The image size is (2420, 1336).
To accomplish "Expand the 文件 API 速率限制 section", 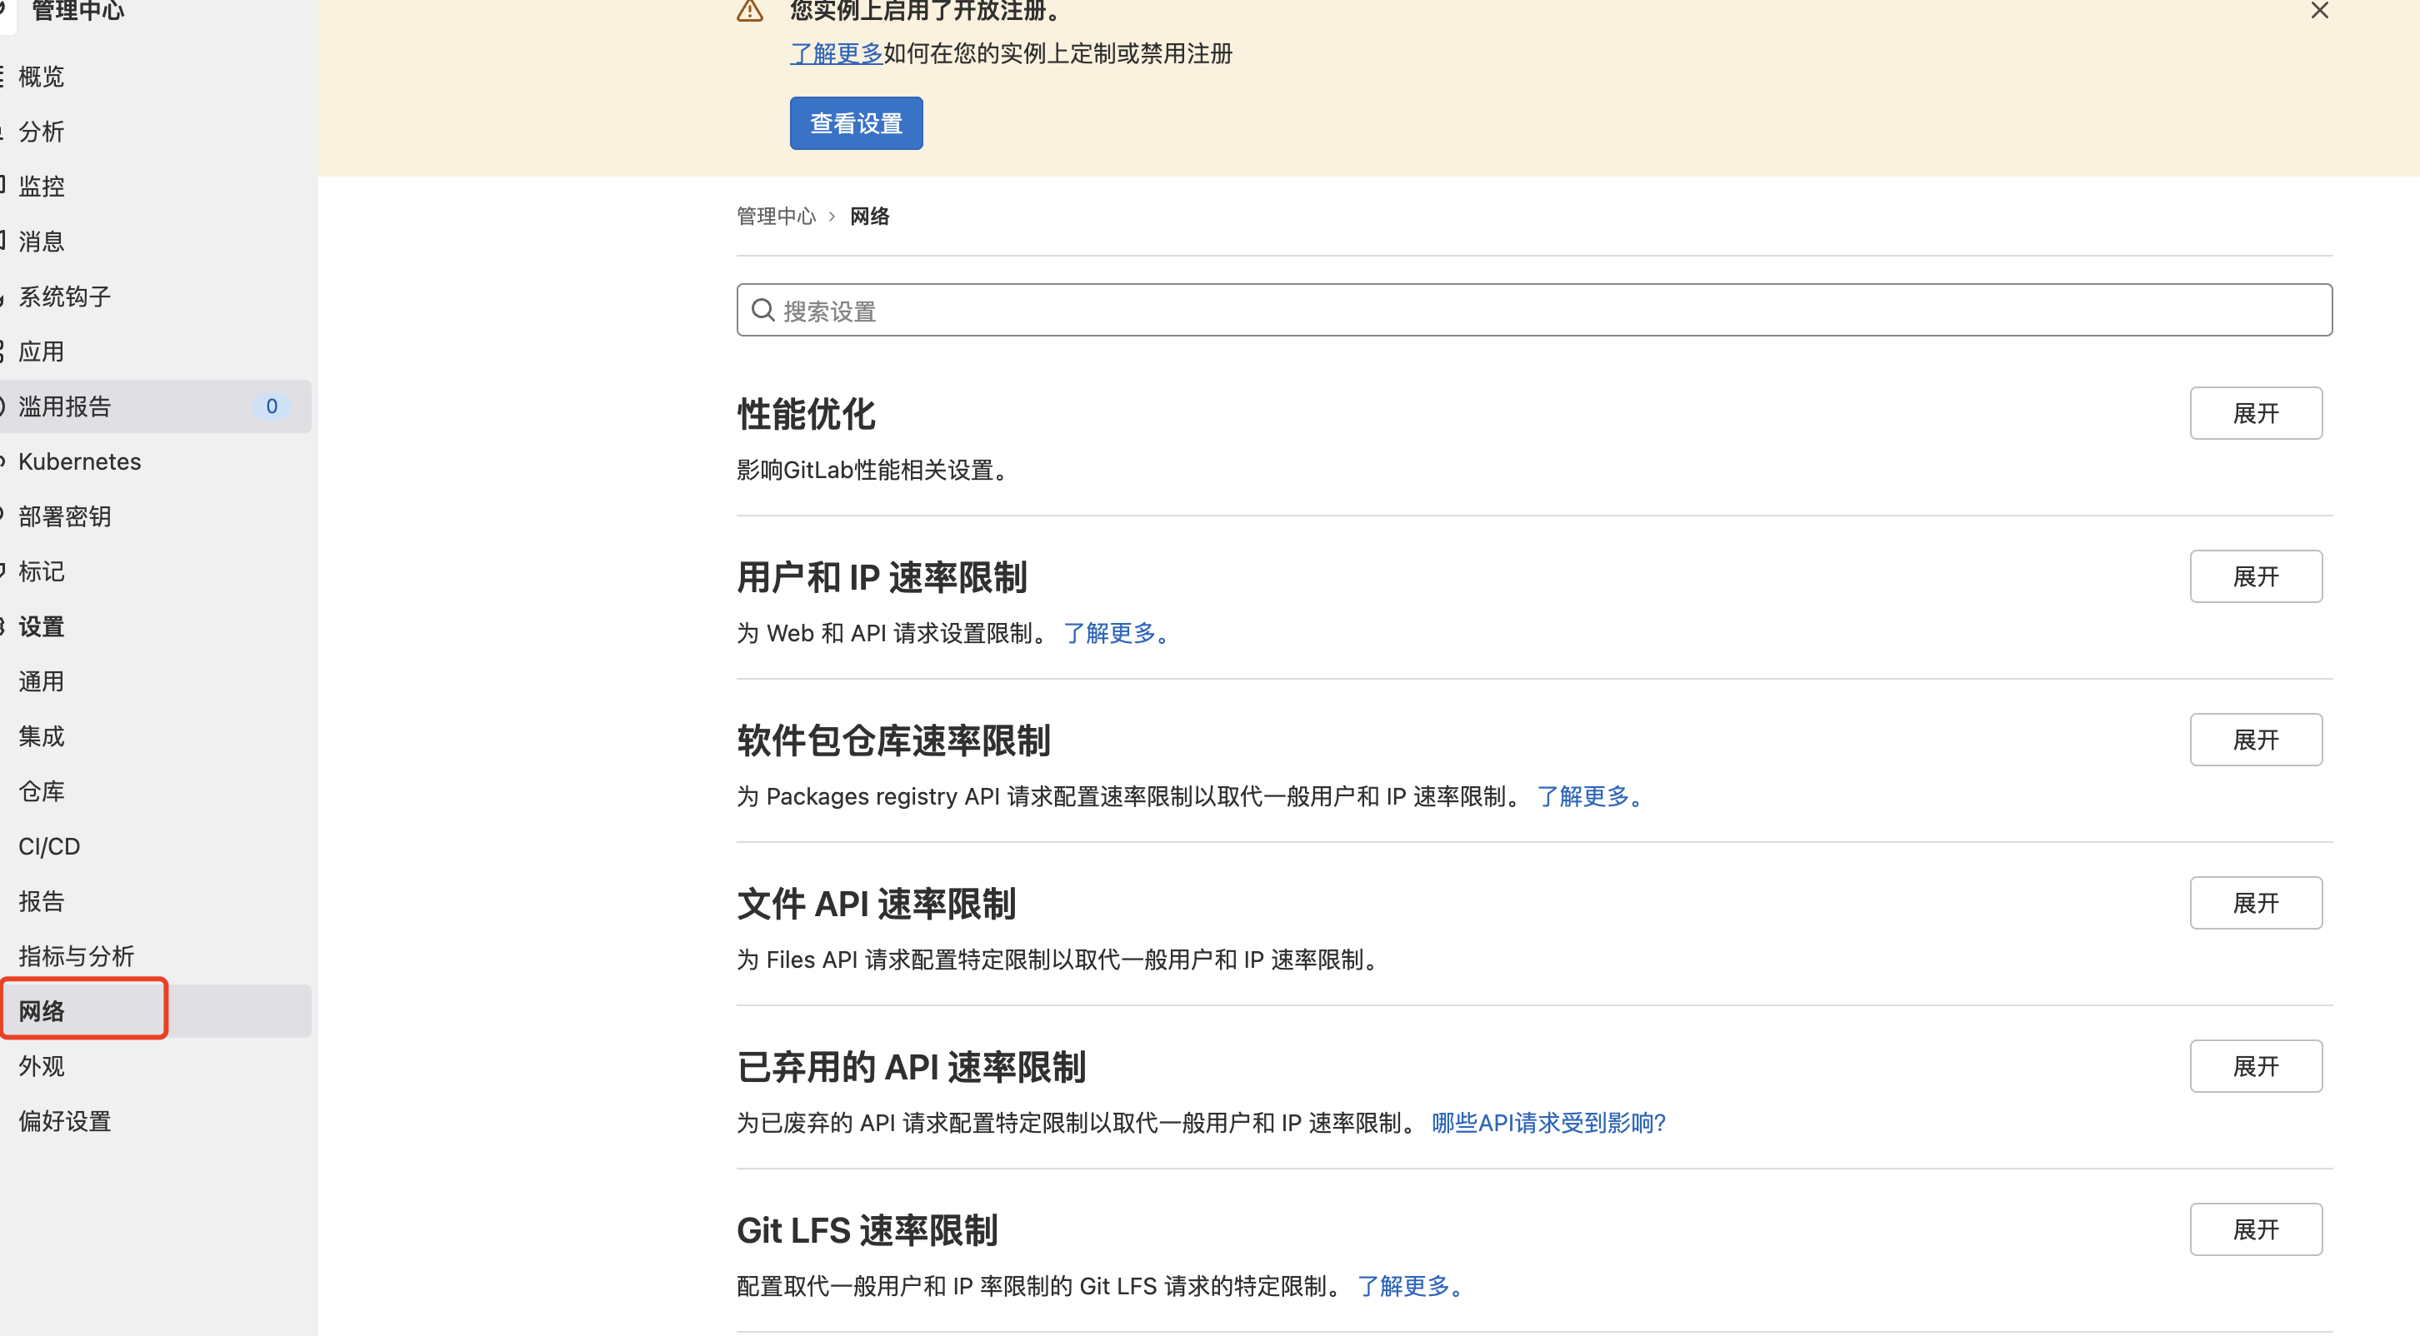I will [2255, 903].
